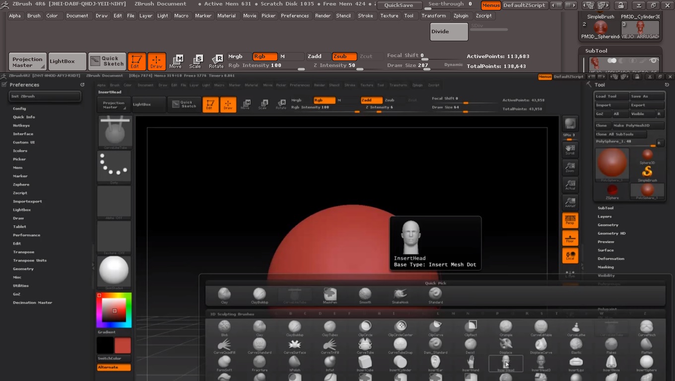Open Document menu in 4R6 menu bar
675x381 pixels.
[77, 16]
